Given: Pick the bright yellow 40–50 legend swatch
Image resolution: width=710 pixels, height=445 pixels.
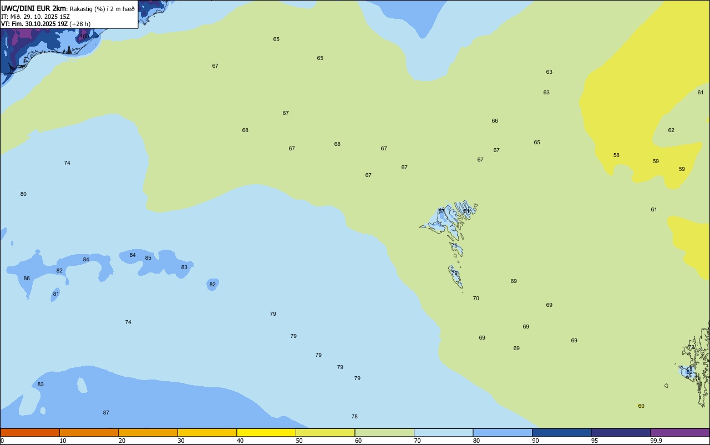Looking at the screenshot, I should pos(266,432).
